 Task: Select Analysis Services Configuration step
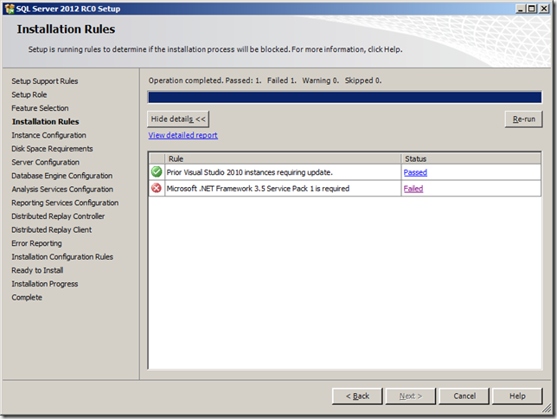[x=62, y=190]
